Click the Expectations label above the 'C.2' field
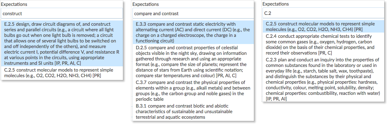The image size is (387, 124). pyautogui.click(x=276, y=4)
